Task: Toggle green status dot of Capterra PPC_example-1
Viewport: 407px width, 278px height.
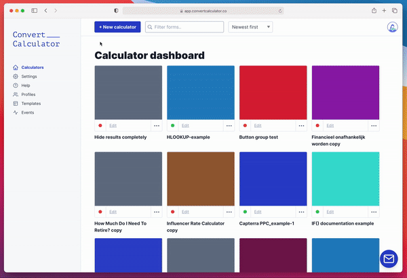Action: pyautogui.click(x=245, y=212)
